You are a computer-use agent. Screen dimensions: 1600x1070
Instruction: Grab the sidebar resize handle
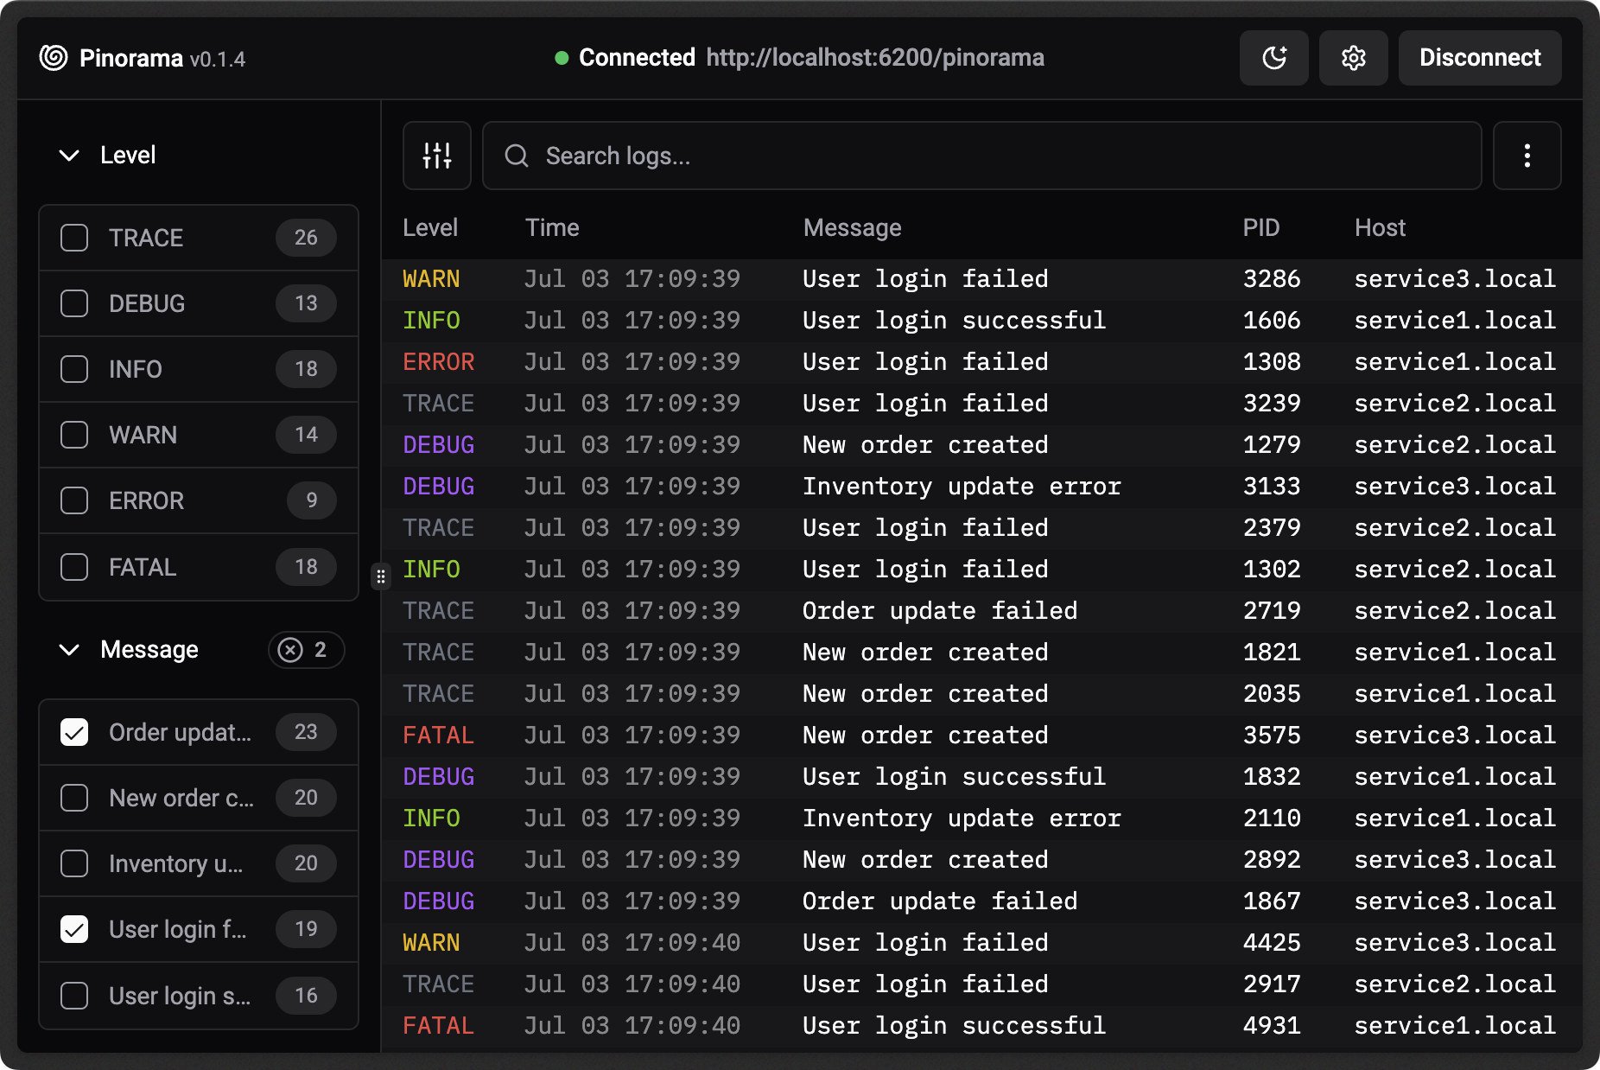click(381, 576)
